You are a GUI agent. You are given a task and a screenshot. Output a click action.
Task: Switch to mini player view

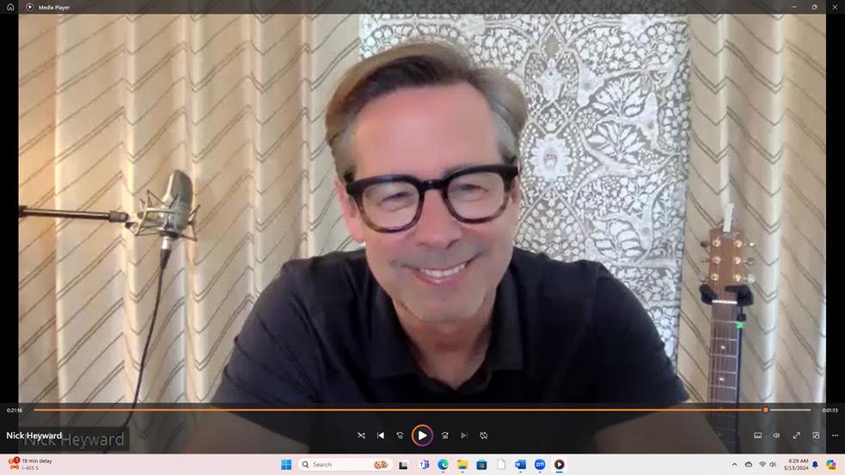point(816,435)
